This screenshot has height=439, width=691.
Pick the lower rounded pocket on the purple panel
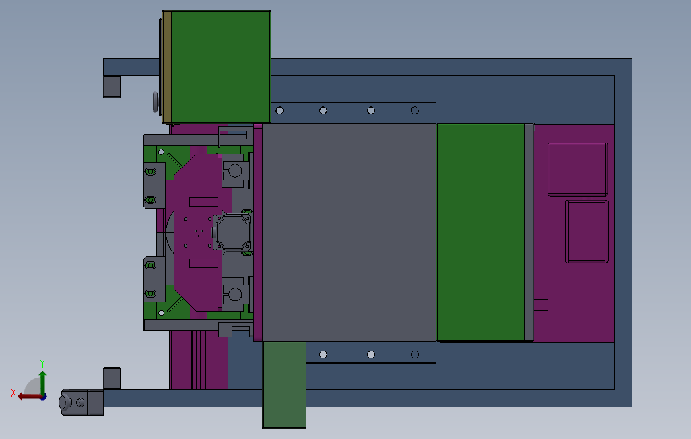point(587,232)
